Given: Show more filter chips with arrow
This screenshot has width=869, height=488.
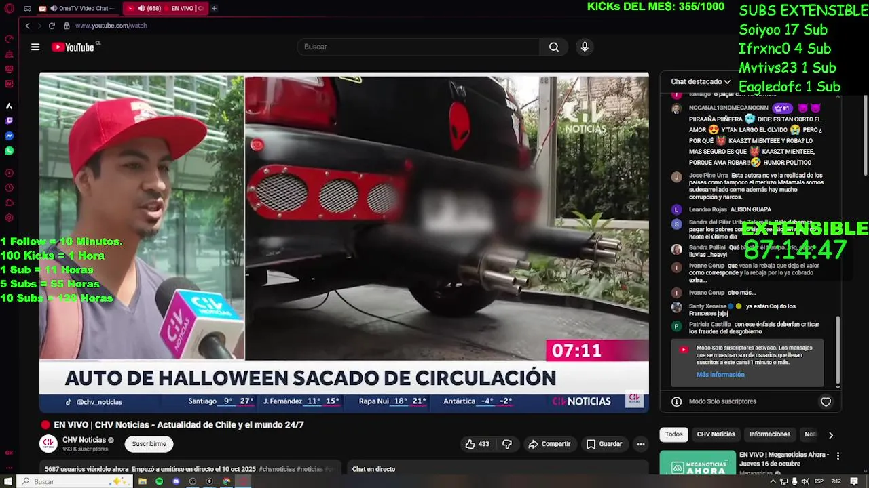Looking at the screenshot, I should (x=830, y=435).
